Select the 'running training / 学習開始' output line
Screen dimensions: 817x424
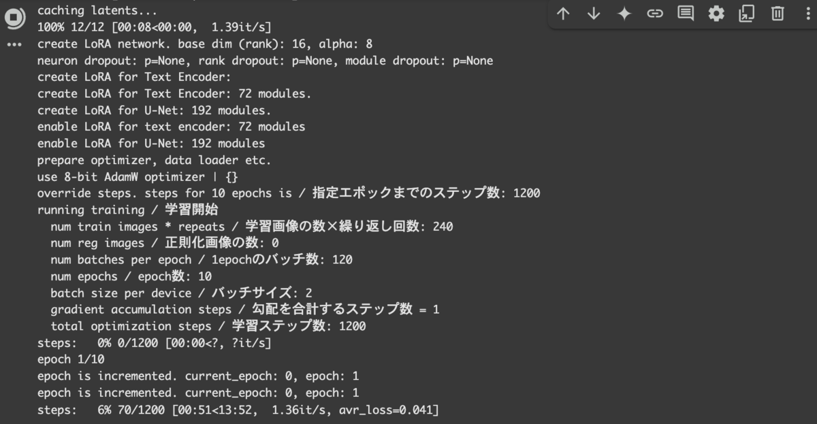click(x=129, y=210)
